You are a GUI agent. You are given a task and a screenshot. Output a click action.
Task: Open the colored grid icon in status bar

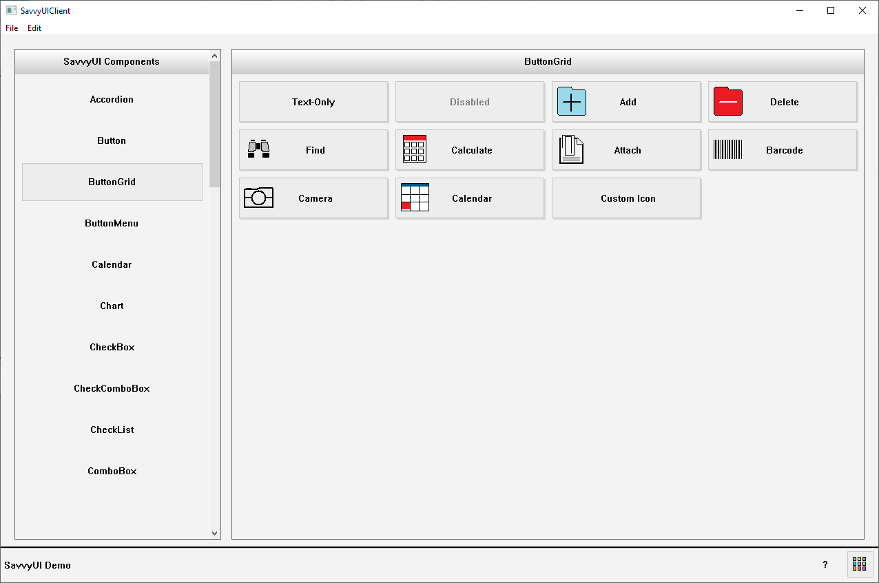pos(859,564)
